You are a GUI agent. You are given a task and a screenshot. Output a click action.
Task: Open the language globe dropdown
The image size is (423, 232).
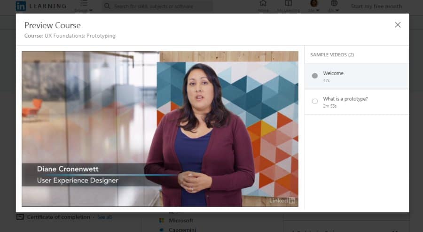(334, 3)
